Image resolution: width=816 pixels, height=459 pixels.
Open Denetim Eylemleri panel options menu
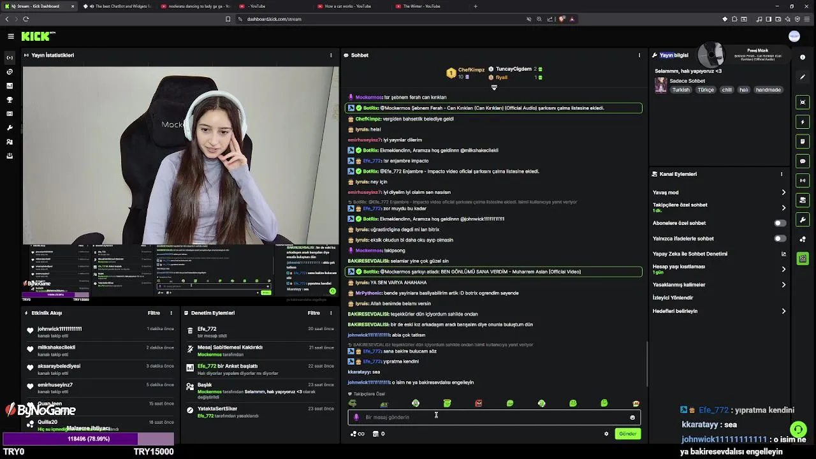pyautogui.click(x=331, y=313)
